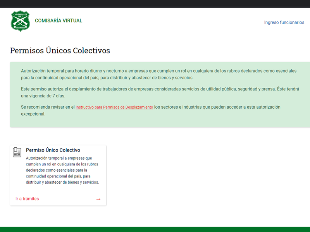Viewport: 310px width, 232px height.
Task: Select the Permisos Únicos Colectivos page heading
Action: pos(60,51)
